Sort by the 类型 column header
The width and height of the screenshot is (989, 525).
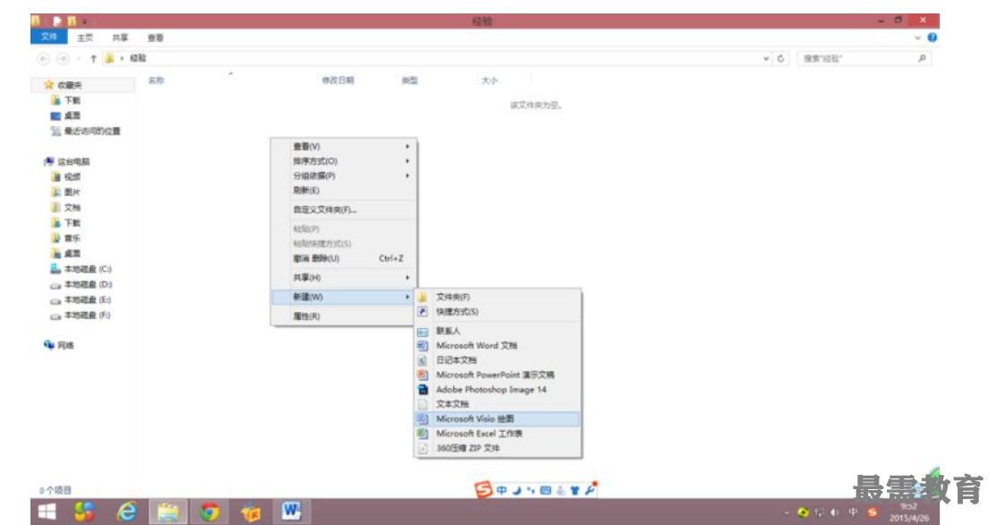coord(409,80)
